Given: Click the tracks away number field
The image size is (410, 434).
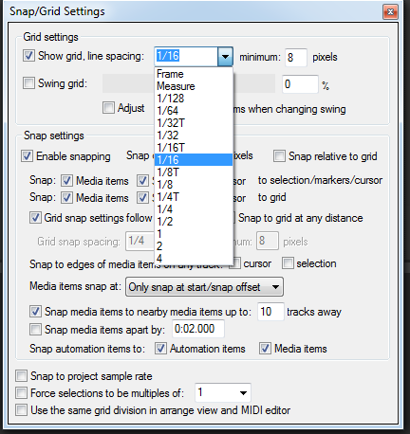Looking at the screenshot, I should click(270, 312).
